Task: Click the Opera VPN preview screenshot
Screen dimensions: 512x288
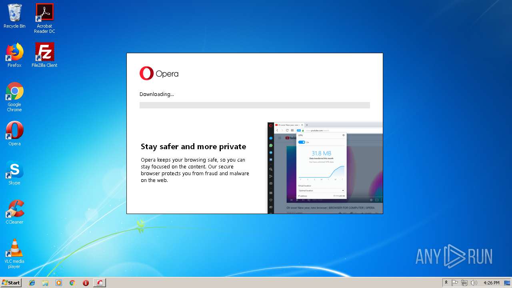Action: (325, 168)
